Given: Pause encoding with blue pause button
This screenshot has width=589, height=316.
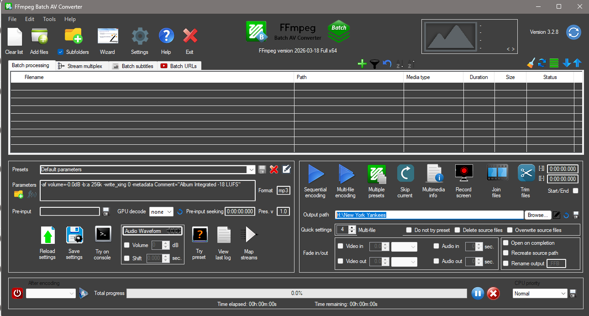Looking at the screenshot, I should point(478,294).
